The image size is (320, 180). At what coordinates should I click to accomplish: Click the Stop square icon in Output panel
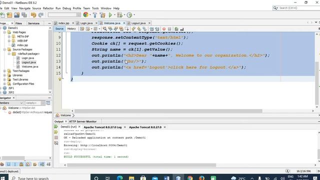pyautogui.click(x=56, y=137)
